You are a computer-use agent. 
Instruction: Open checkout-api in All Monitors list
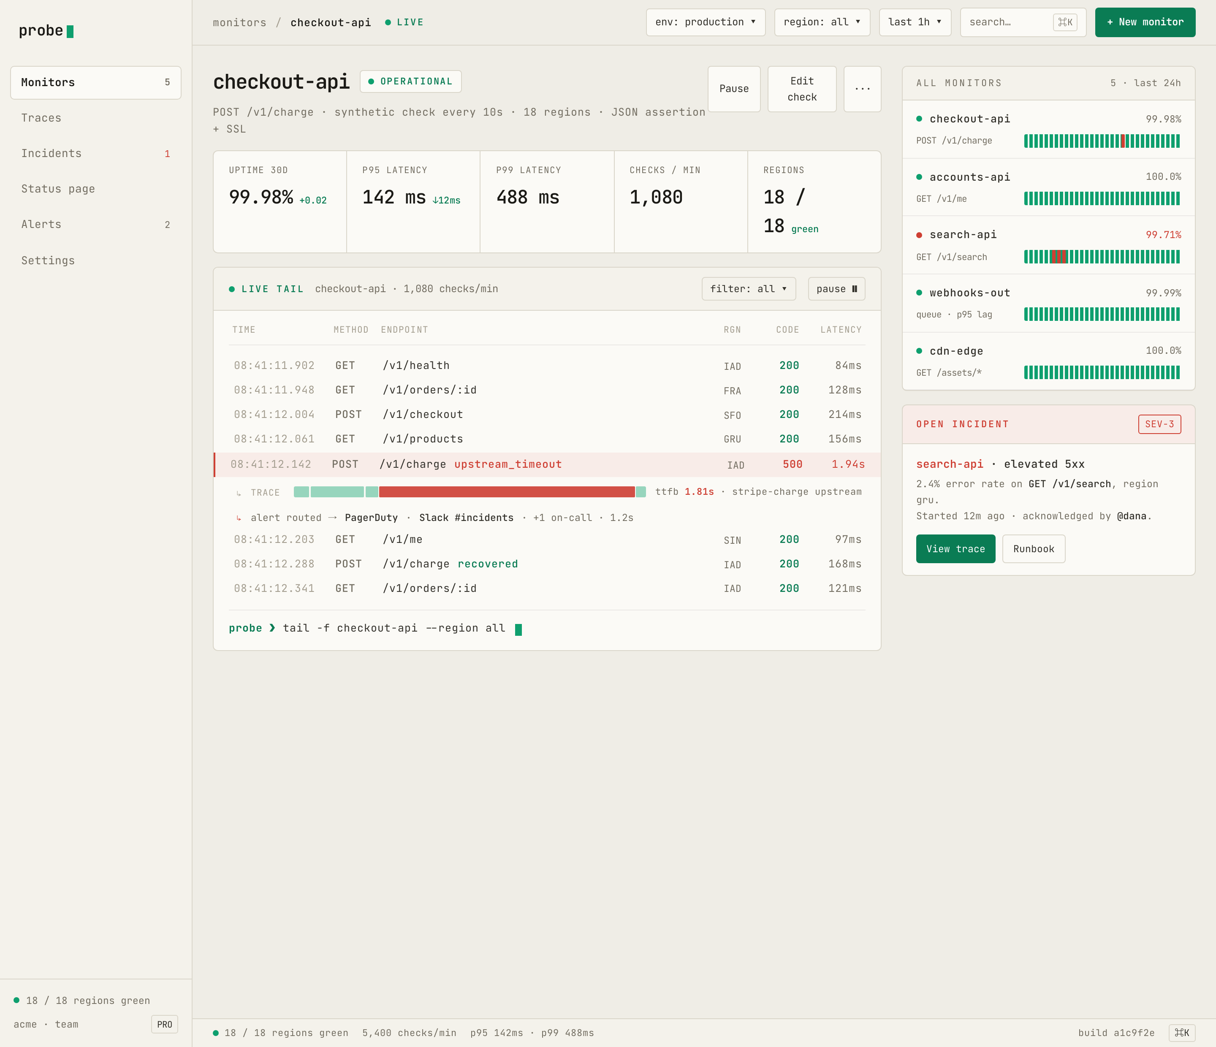[x=1048, y=129]
